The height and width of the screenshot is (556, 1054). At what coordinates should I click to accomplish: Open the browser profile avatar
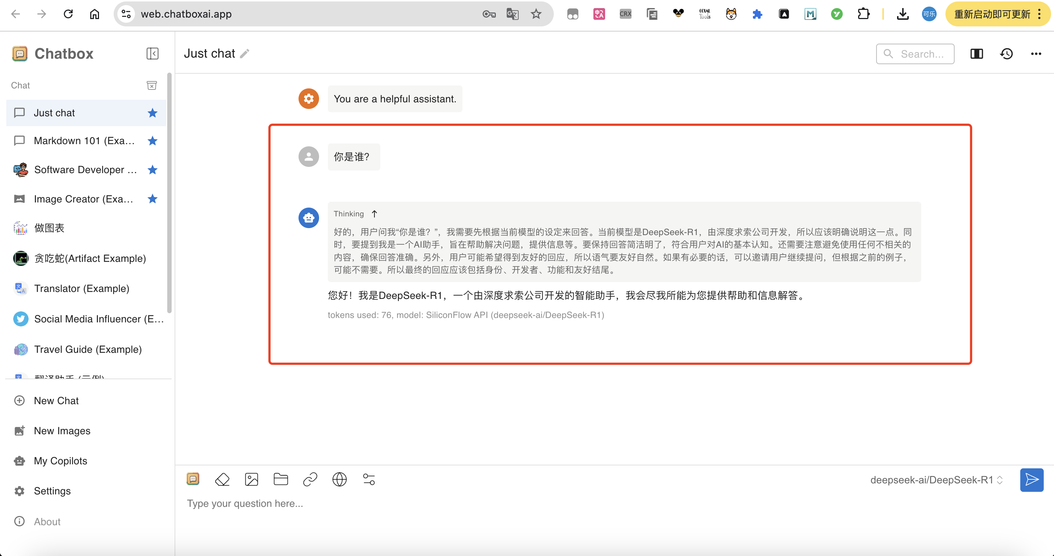click(x=929, y=14)
